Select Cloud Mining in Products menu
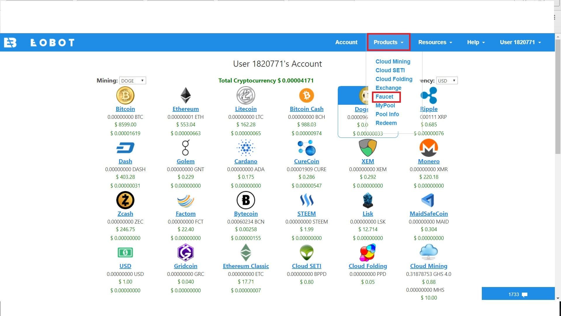Image resolution: width=561 pixels, height=316 pixels. coord(393,61)
